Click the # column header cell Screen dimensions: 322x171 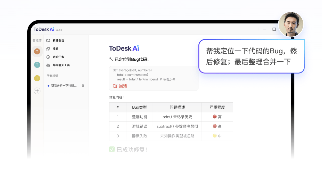point(118,107)
